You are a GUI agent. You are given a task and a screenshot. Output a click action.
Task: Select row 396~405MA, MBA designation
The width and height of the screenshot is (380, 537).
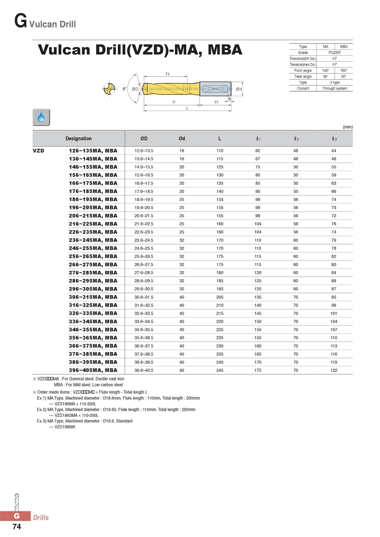pyautogui.click(x=93, y=370)
